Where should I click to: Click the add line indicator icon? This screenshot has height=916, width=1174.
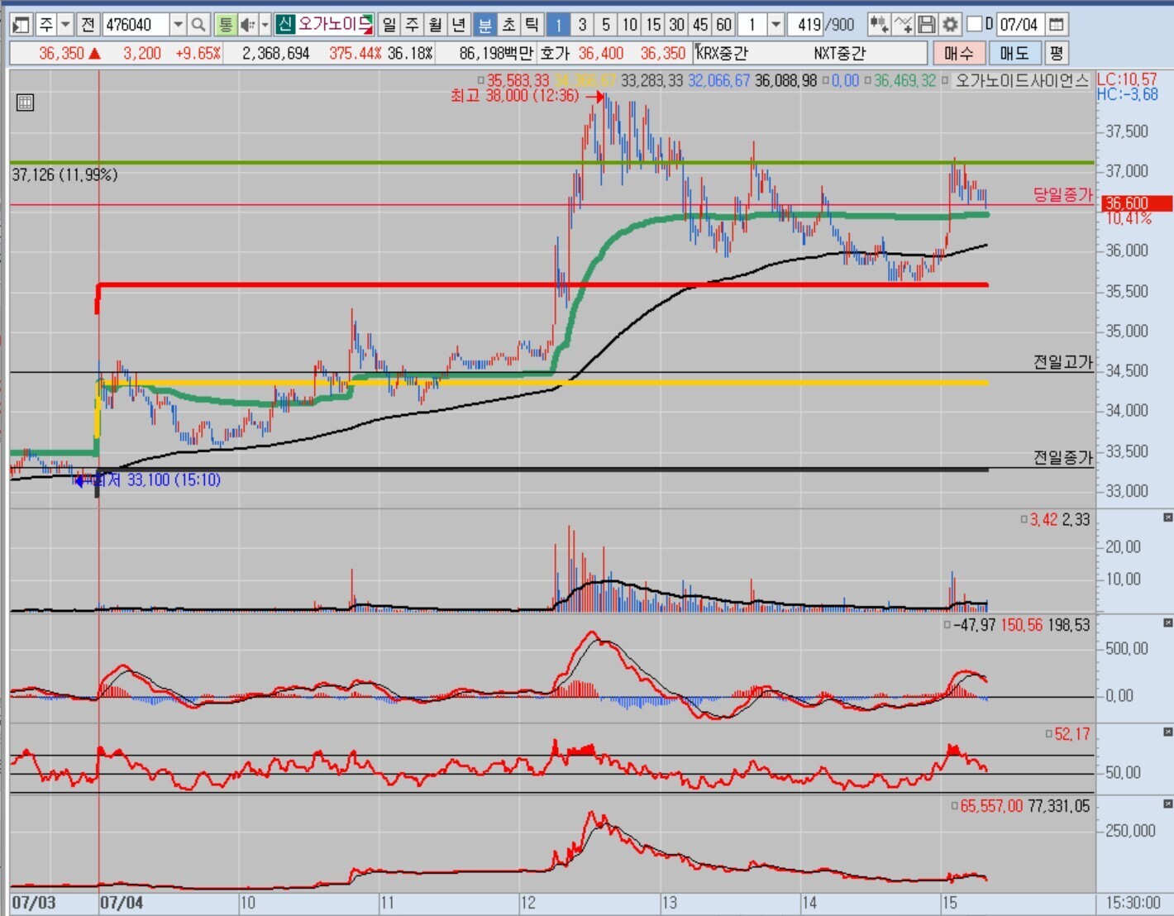coord(904,25)
